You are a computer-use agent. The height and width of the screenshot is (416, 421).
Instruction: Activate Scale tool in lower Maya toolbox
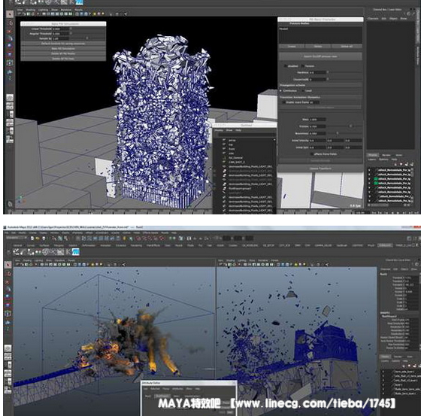click(8, 305)
